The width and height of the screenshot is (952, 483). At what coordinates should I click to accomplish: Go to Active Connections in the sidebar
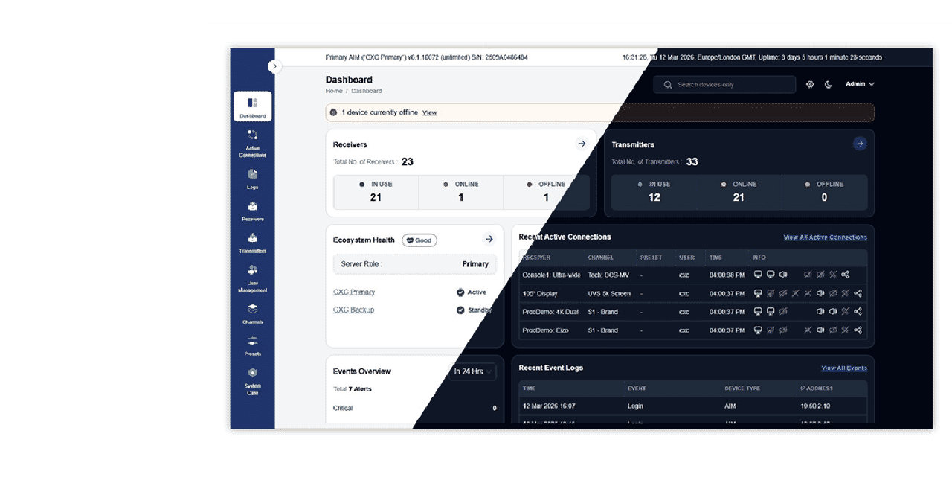[252, 143]
